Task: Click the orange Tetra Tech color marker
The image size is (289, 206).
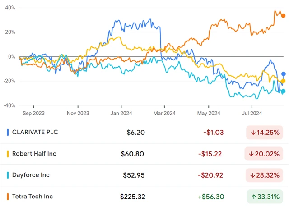Action: (8, 197)
